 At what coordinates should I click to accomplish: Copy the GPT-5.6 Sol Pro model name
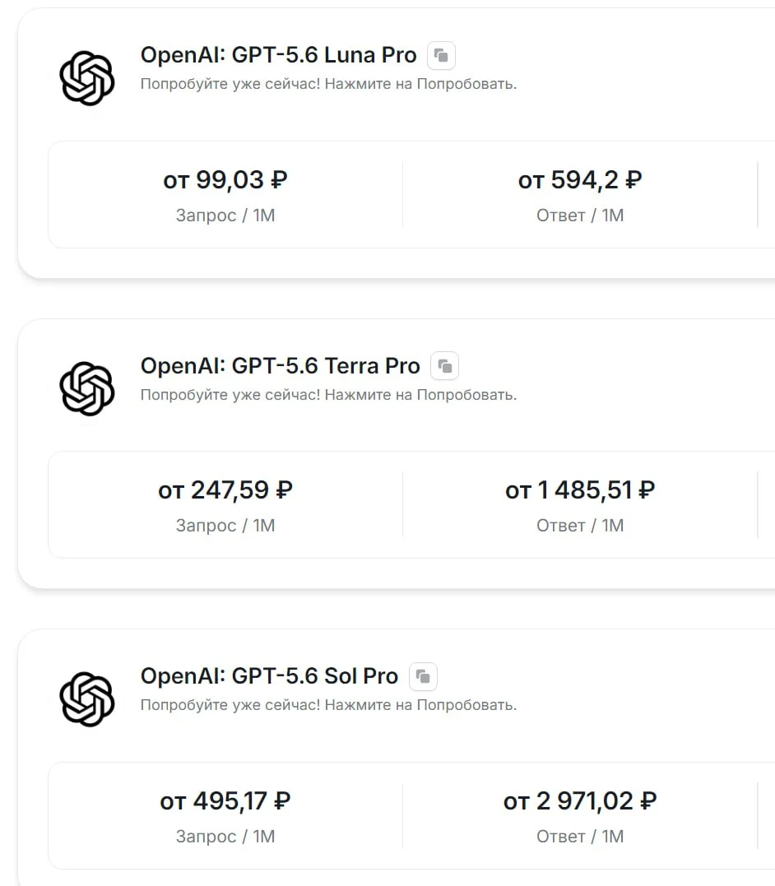coord(423,675)
